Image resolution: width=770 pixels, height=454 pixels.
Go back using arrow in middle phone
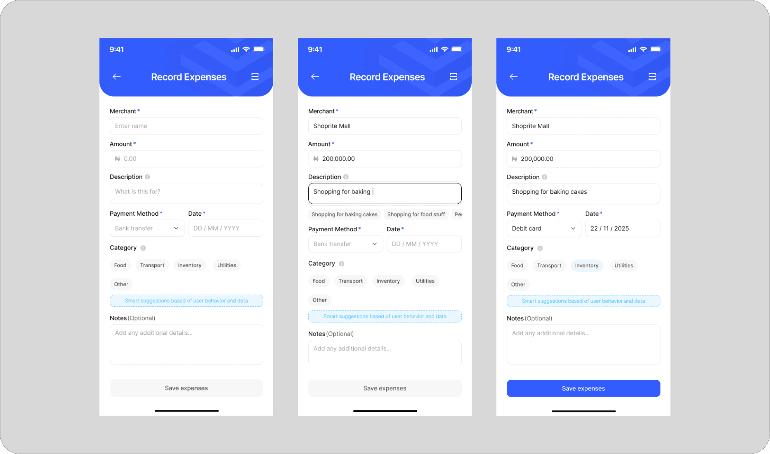pos(315,77)
